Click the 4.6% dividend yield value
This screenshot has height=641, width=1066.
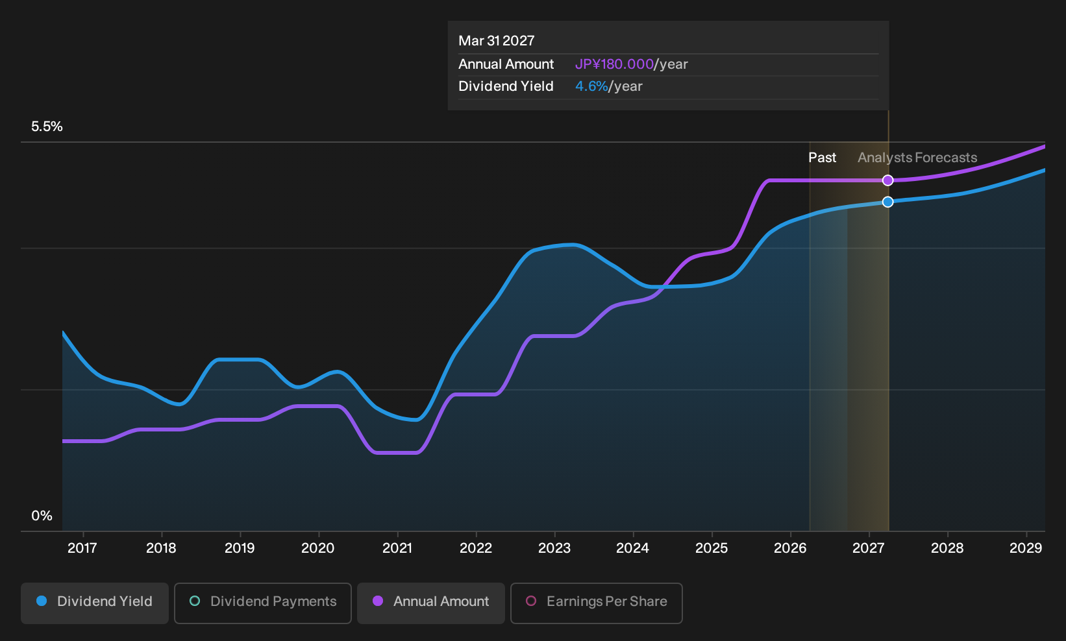pyautogui.click(x=591, y=86)
